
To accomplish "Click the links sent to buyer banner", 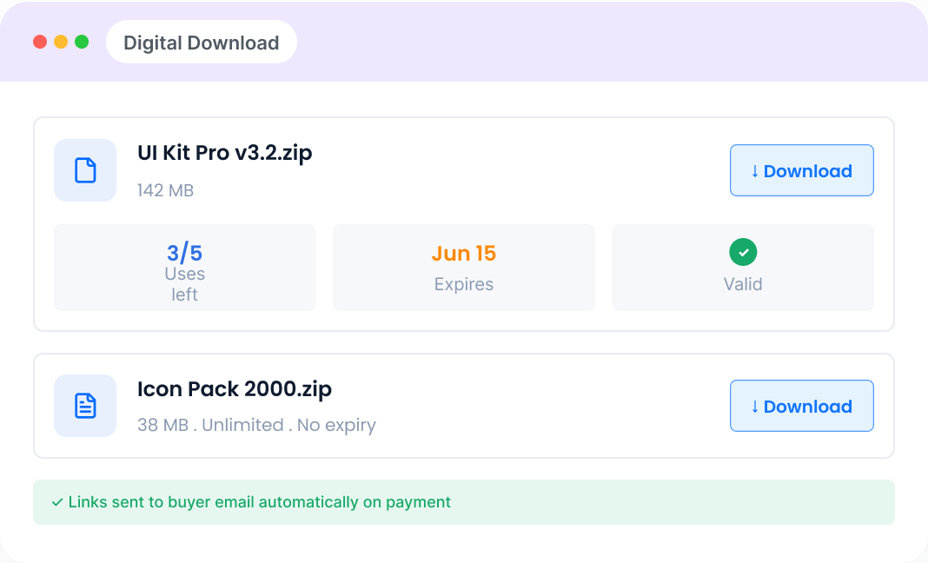I will [x=463, y=502].
